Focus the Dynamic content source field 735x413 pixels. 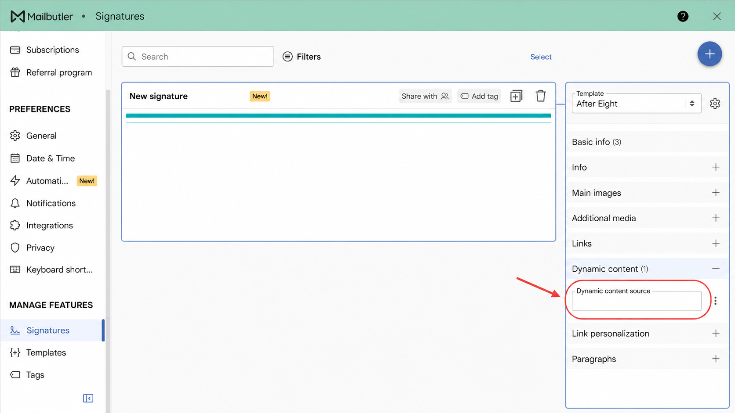(x=636, y=301)
